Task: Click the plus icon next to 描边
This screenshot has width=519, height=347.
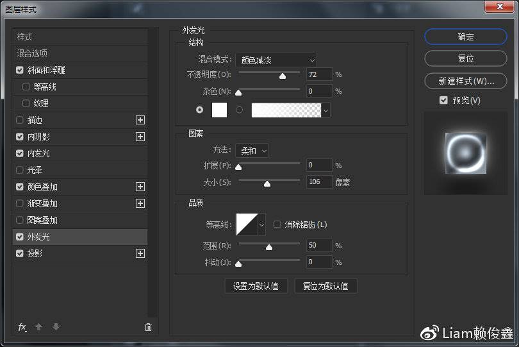Action: 140,120
